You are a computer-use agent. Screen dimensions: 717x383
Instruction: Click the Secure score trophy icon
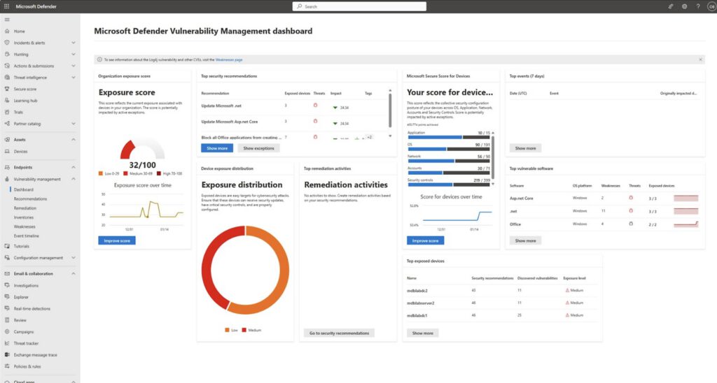7,89
